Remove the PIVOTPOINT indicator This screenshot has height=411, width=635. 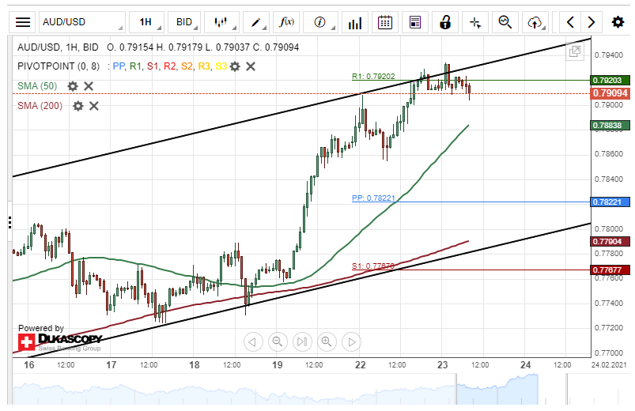click(x=251, y=66)
